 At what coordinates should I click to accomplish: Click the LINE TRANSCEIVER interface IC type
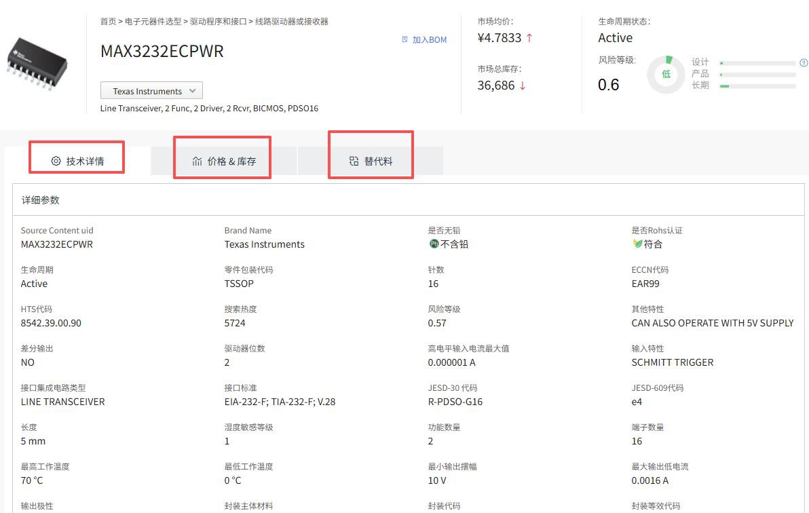(63, 402)
